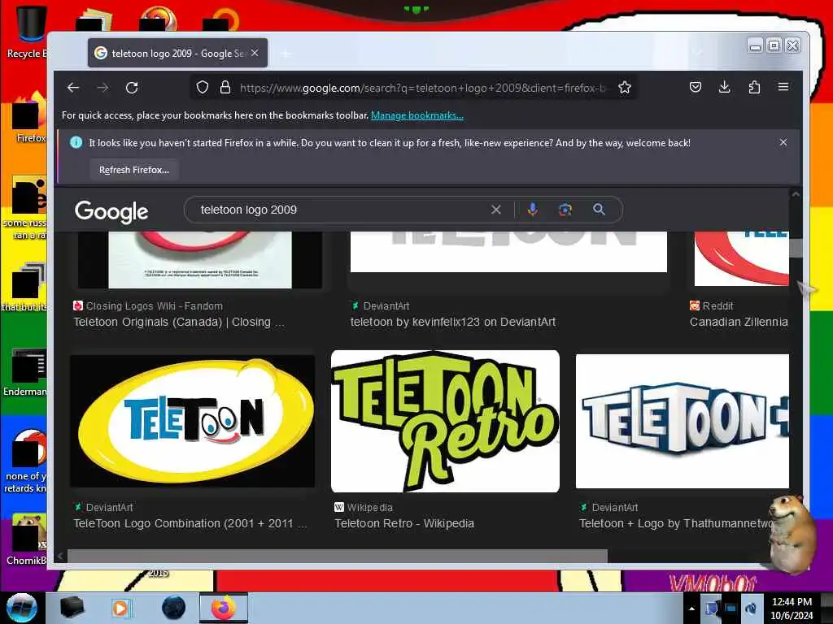Open the extensions puzzle icon
This screenshot has width=833, height=624.
click(x=754, y=87)
